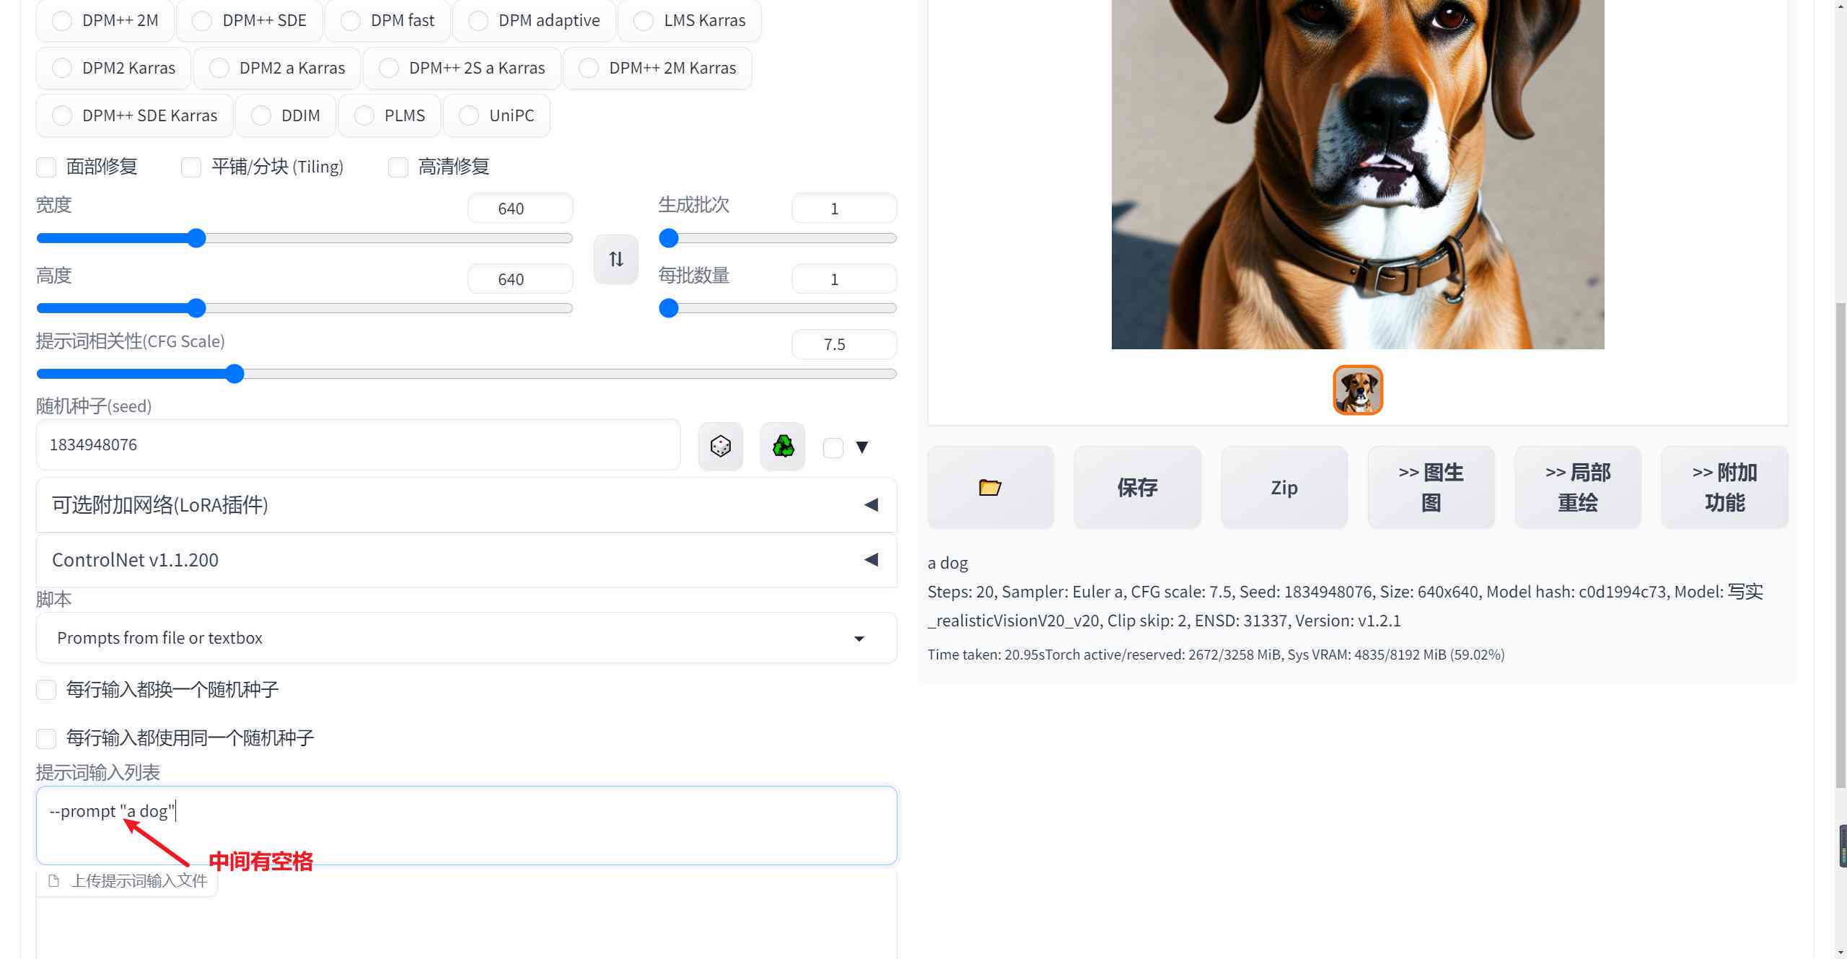Click the dice random seed icon
This screenshot has width=1847, height=959.
point(720,446)
